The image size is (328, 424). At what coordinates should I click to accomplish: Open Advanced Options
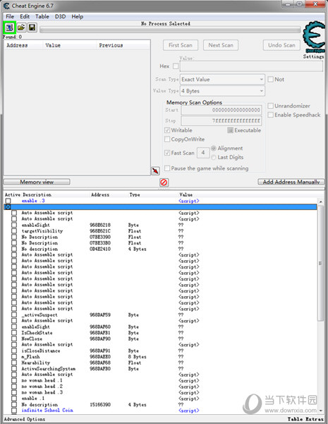[x=25, y=419]
